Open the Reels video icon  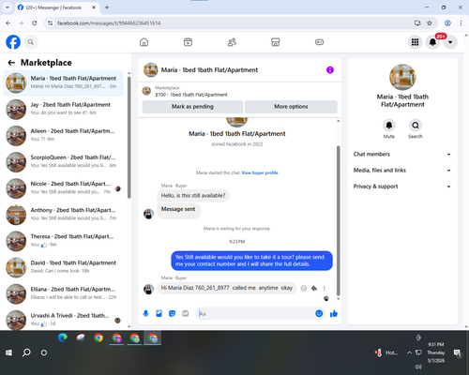pyautogui.click(x=188, y=42)
